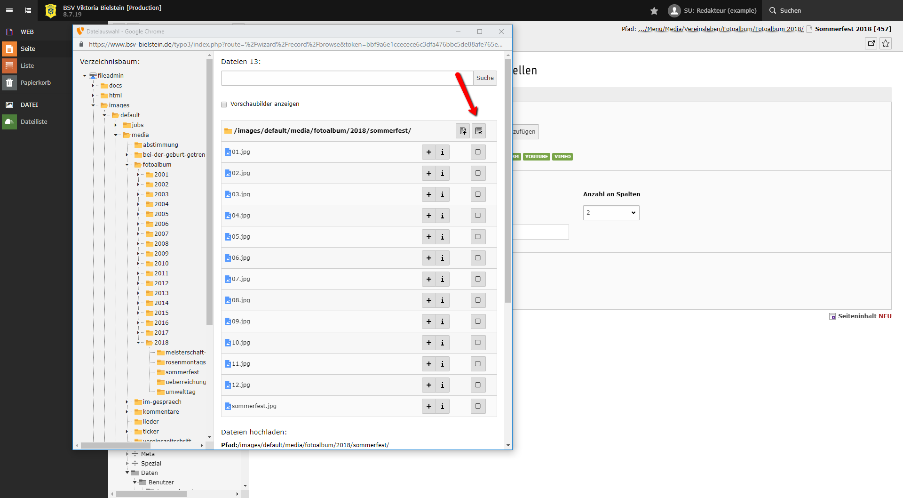The image size is (903, 498).
Task: Click the file search input field
Action: pyautogui.click(x=347, y=78)
